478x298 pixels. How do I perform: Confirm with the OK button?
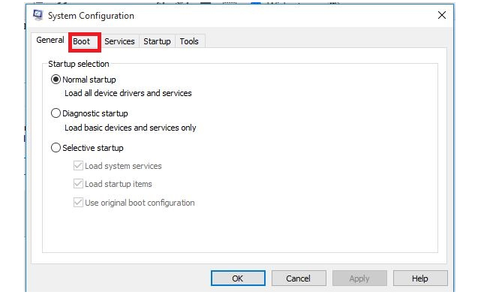point(238,278)
